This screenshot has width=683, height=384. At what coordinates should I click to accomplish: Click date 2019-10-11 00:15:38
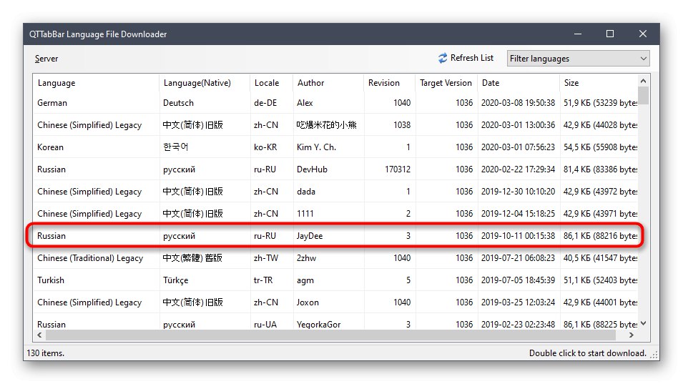(518, 235)
